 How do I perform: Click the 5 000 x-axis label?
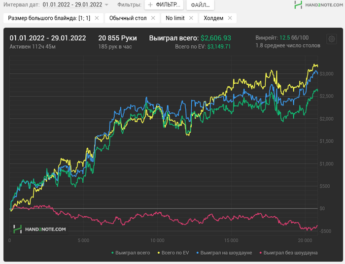[x=83, y=240]
